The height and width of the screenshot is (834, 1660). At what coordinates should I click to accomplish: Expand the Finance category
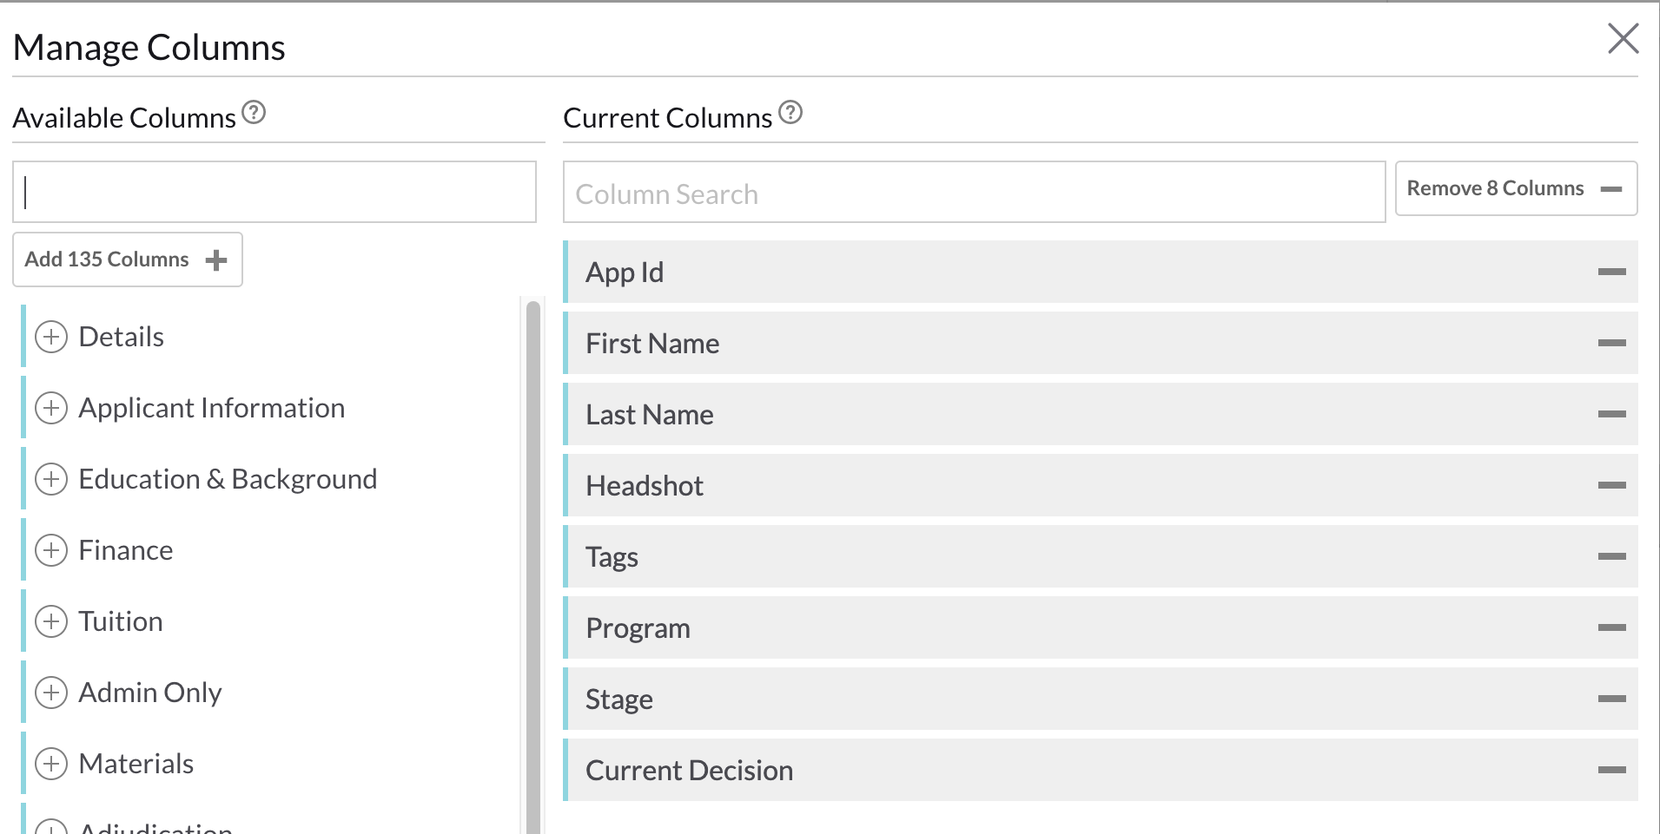point(53,549)
